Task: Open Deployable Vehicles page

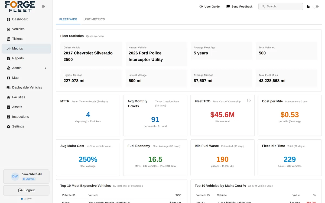Action: [26, 88]
